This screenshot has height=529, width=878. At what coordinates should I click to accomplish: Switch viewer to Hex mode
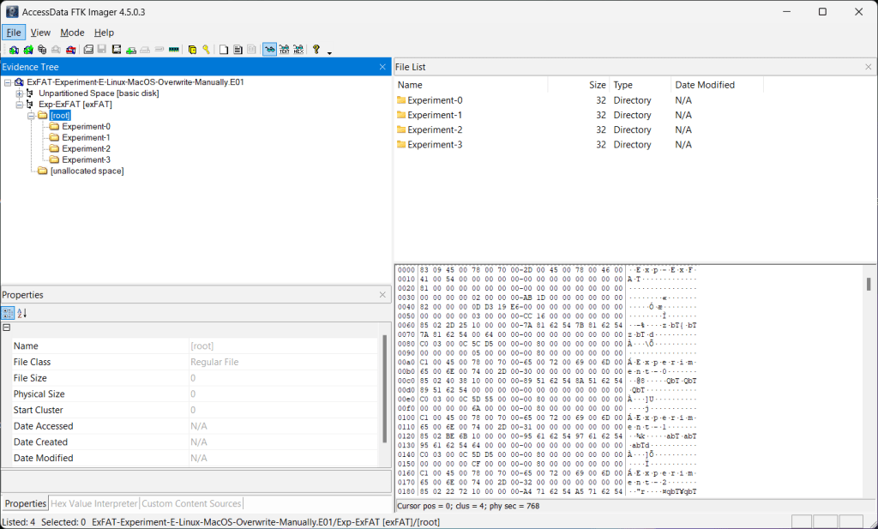[x=298, y=50]
